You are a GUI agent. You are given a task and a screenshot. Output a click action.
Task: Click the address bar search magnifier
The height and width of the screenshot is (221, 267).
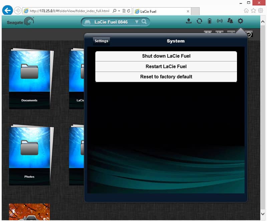pyautogui.click(x=114, y=11)
